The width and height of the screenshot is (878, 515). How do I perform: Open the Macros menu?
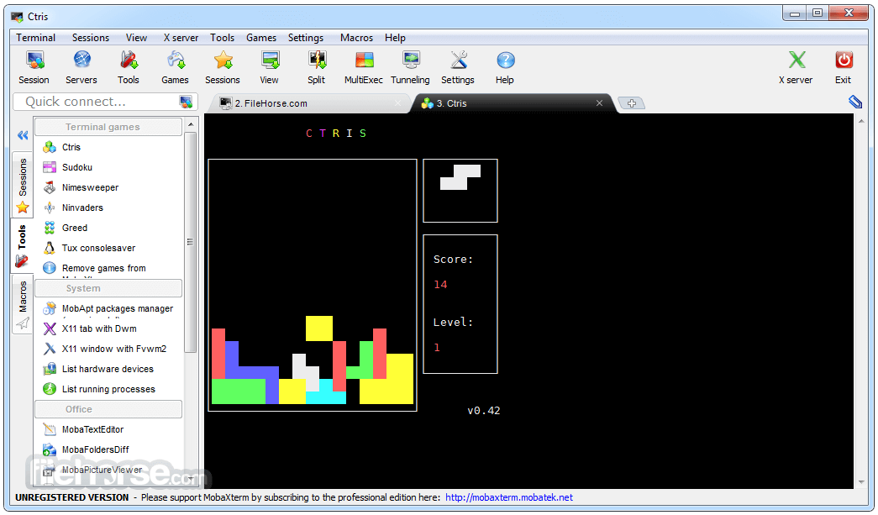[x=356, y=38]
